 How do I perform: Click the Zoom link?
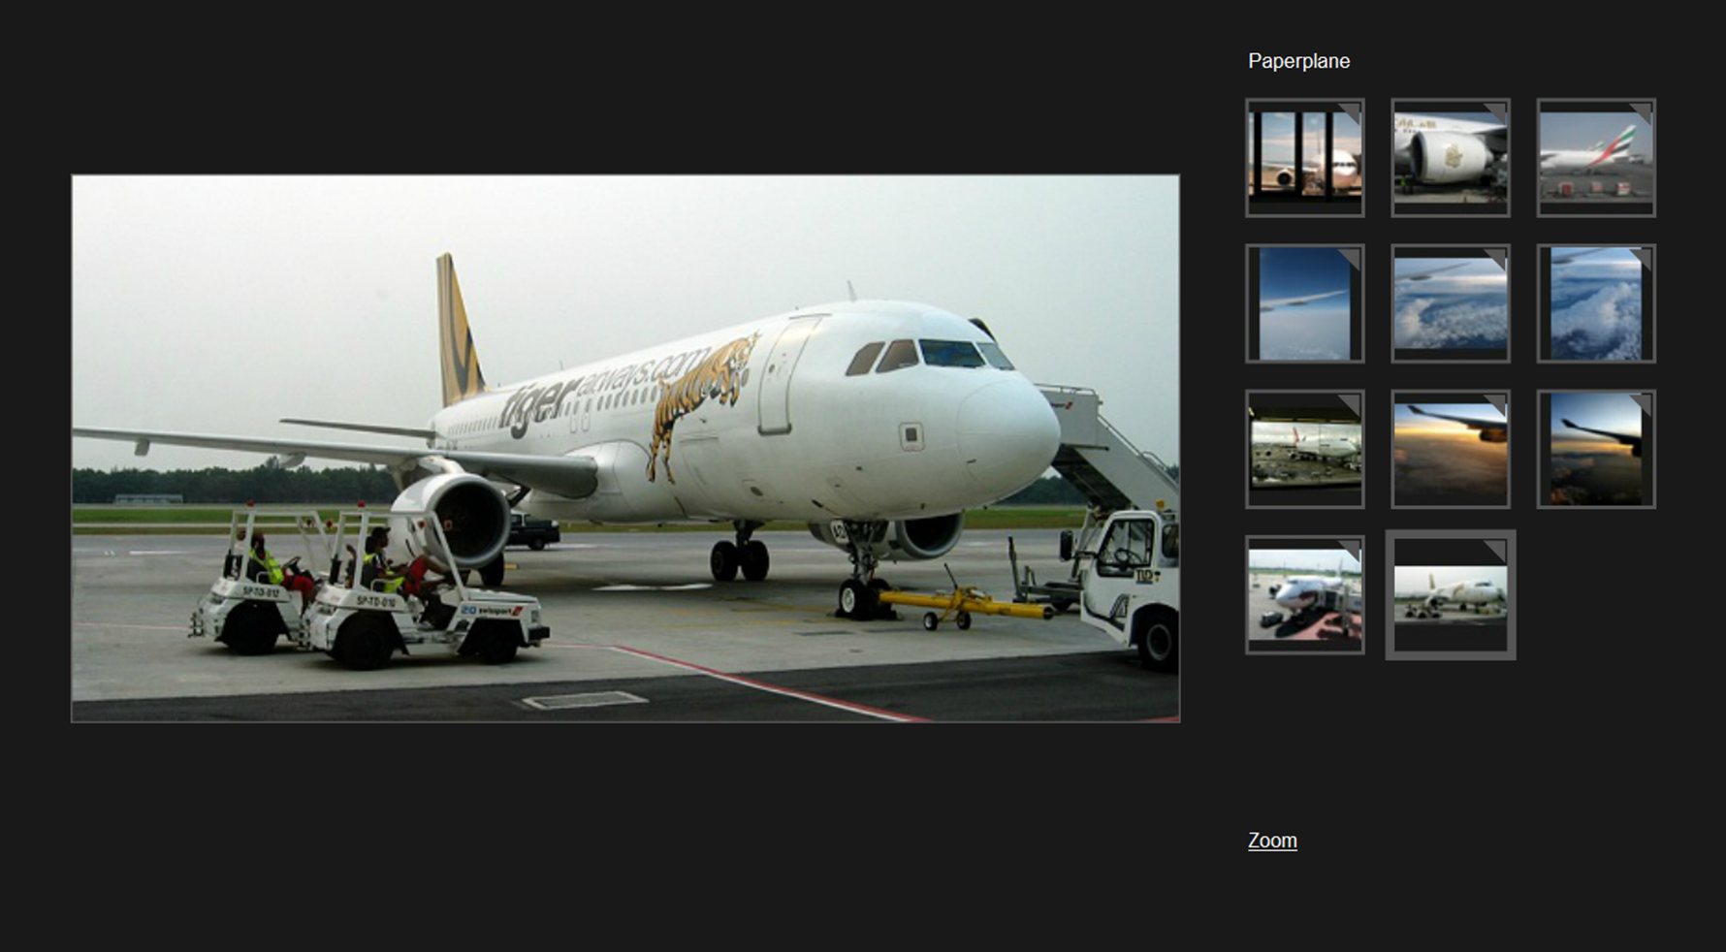(x=1272, y=841)
